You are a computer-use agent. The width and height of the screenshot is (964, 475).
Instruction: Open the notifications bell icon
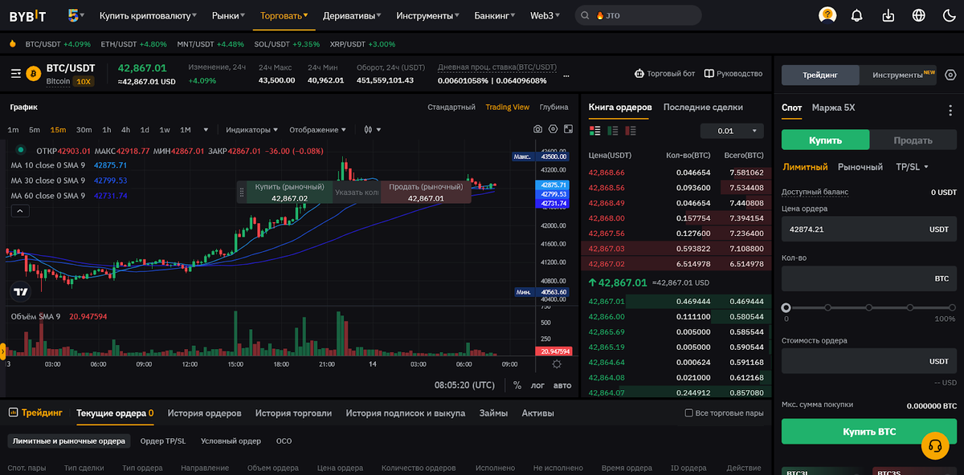pyautogui.click(x=857, y=15)
